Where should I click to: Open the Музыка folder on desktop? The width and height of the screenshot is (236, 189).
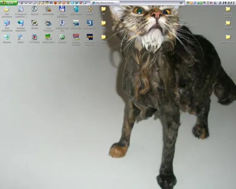pyautogui.click(x=104, y=37)
